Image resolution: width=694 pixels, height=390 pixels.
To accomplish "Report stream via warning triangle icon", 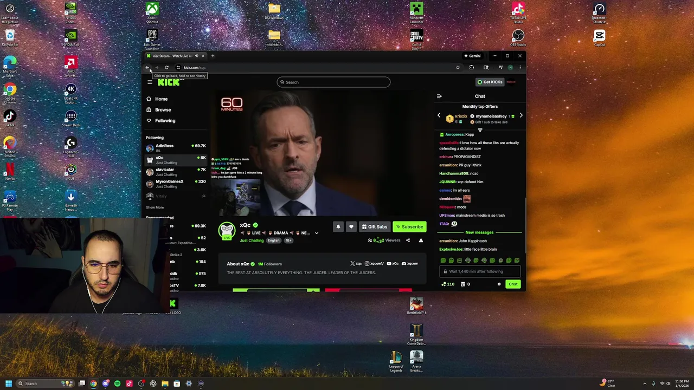I will click(x=421, y=240).
